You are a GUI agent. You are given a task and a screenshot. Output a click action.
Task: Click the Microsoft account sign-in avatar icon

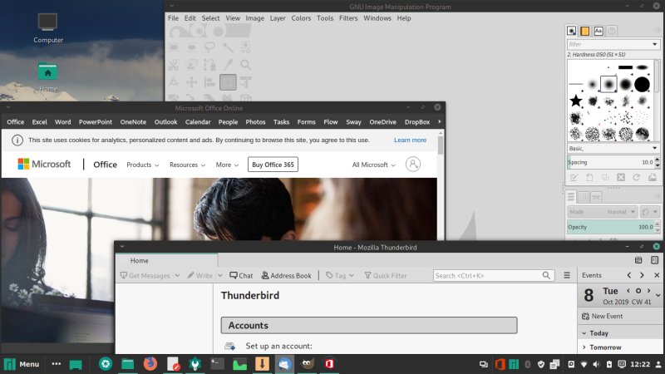tap(412, 164)
